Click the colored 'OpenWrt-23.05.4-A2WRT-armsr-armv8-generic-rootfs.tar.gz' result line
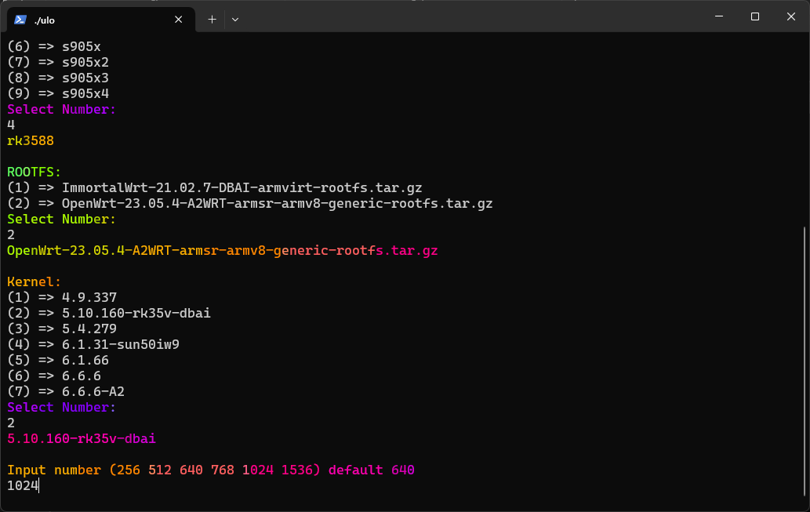 223,251
